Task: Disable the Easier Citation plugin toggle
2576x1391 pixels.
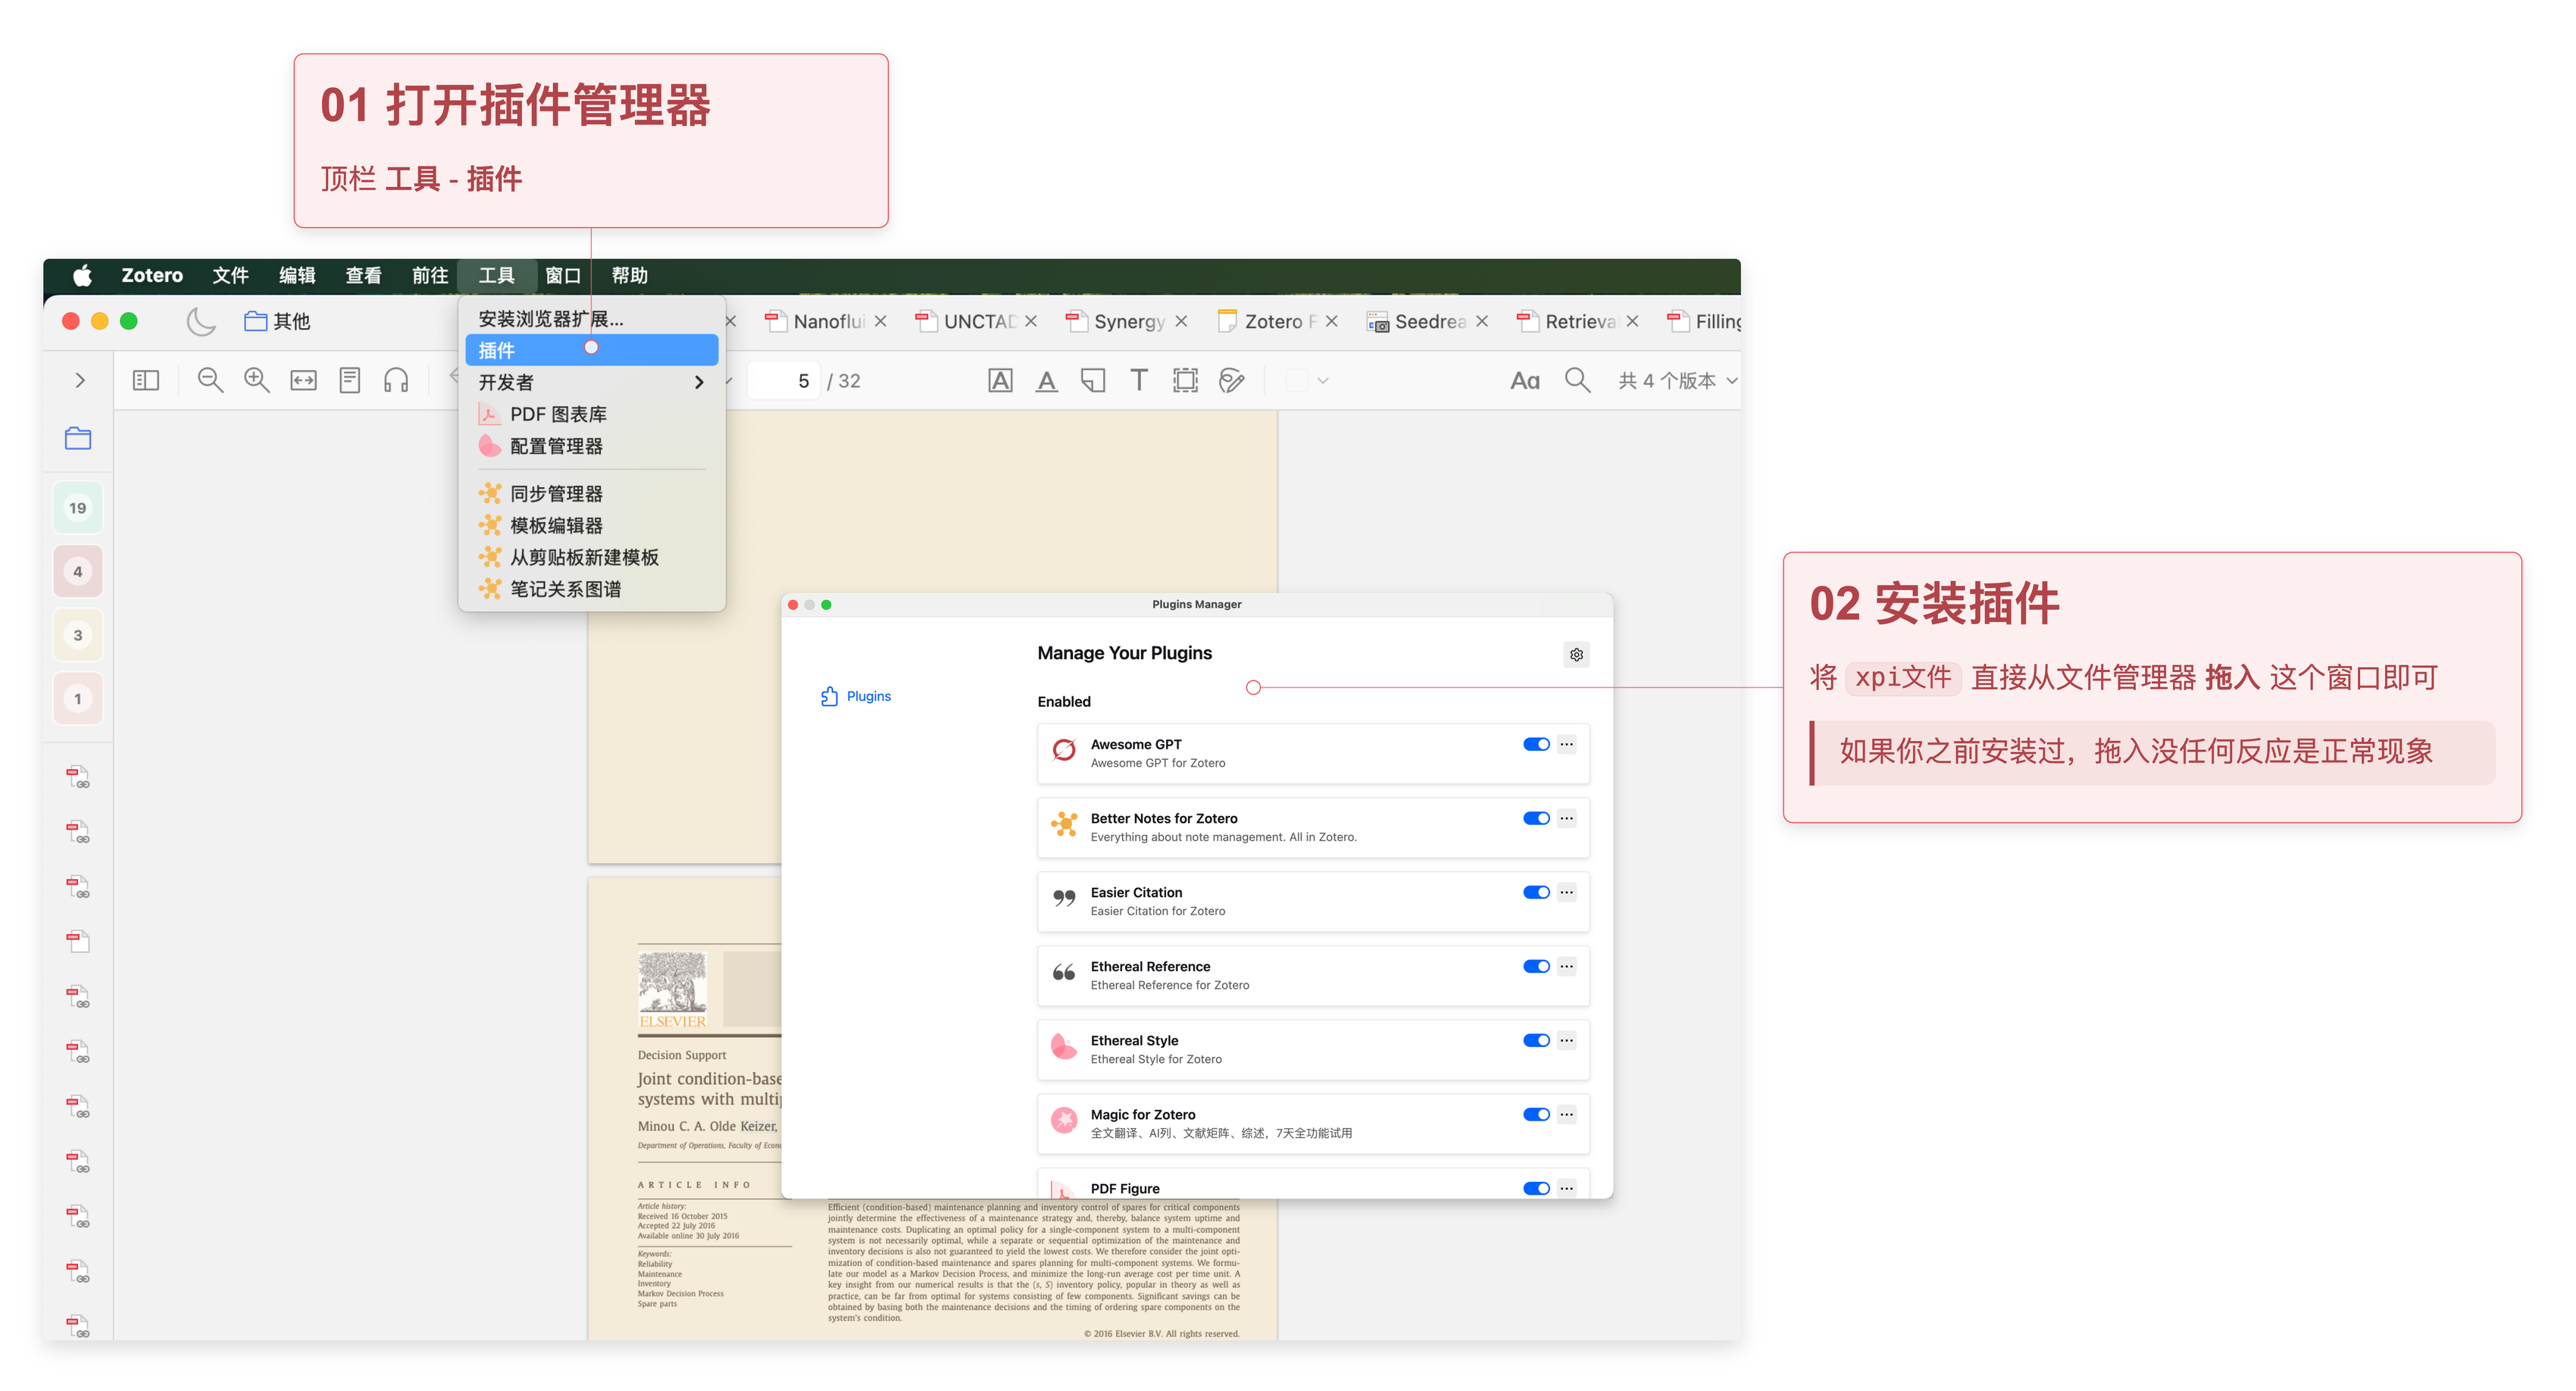Action: pos(1536,892)
